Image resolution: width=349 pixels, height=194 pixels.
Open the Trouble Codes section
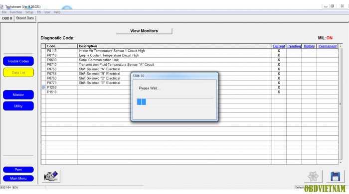tap(18, 61)
